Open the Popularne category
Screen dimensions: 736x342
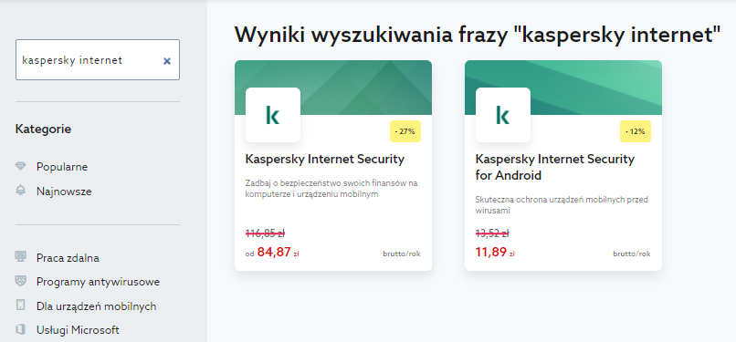[62, 167]
